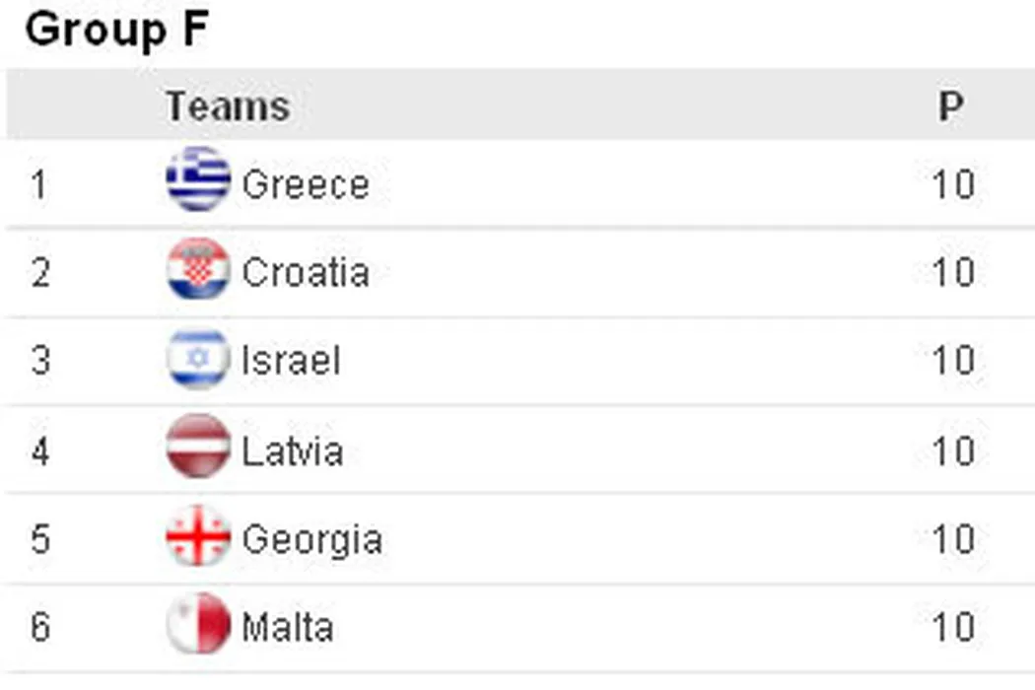Click the Greece flag icon
The image size is (1035, 690).
click(198, 179)
